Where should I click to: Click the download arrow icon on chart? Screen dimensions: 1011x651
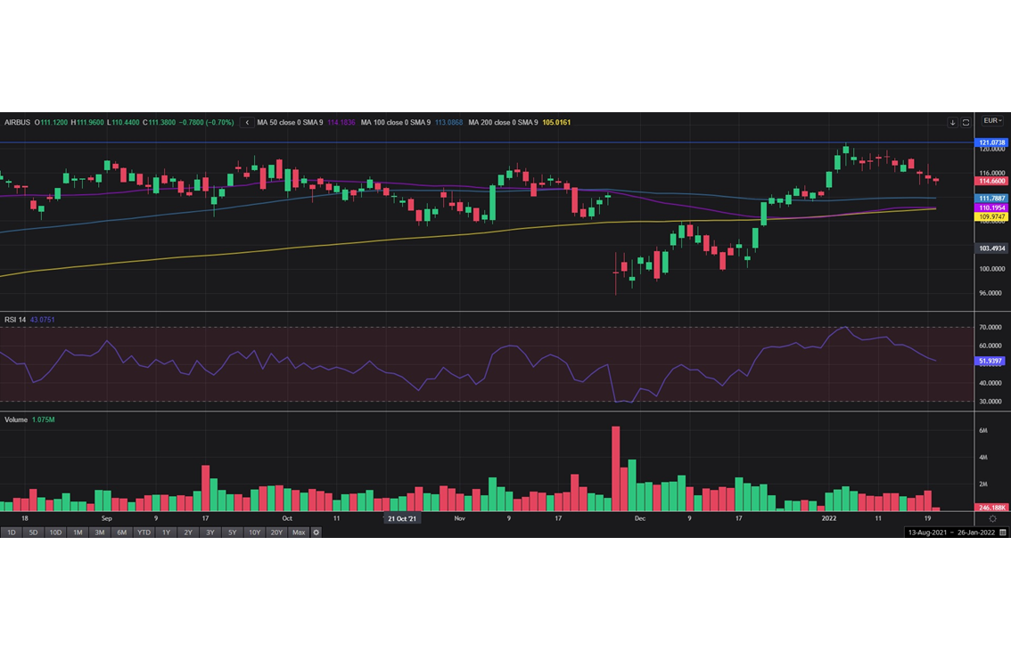952,122
